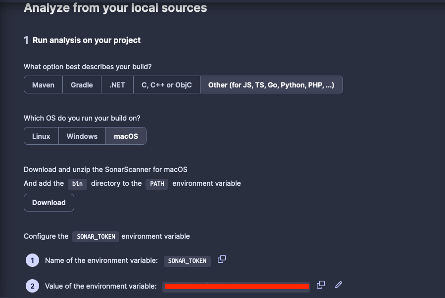Click the Download button for SonarScanner
Screen dimensions: 445x298
point(49,203)
